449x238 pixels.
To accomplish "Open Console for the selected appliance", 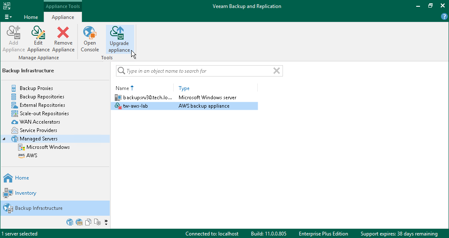I will click(90, 39).
